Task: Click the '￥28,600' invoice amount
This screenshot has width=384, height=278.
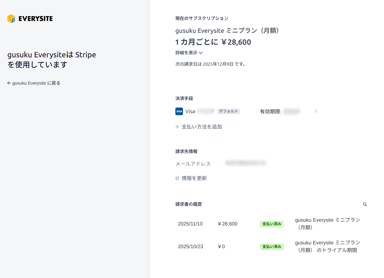Action: point(227,224)
